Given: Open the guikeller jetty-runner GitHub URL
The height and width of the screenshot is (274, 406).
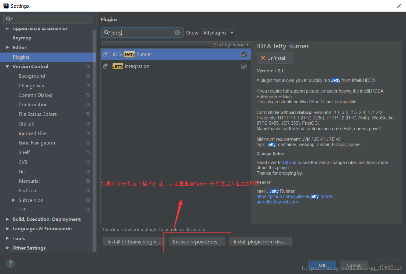Looking at the screenshot, I should tap(295, 196).
